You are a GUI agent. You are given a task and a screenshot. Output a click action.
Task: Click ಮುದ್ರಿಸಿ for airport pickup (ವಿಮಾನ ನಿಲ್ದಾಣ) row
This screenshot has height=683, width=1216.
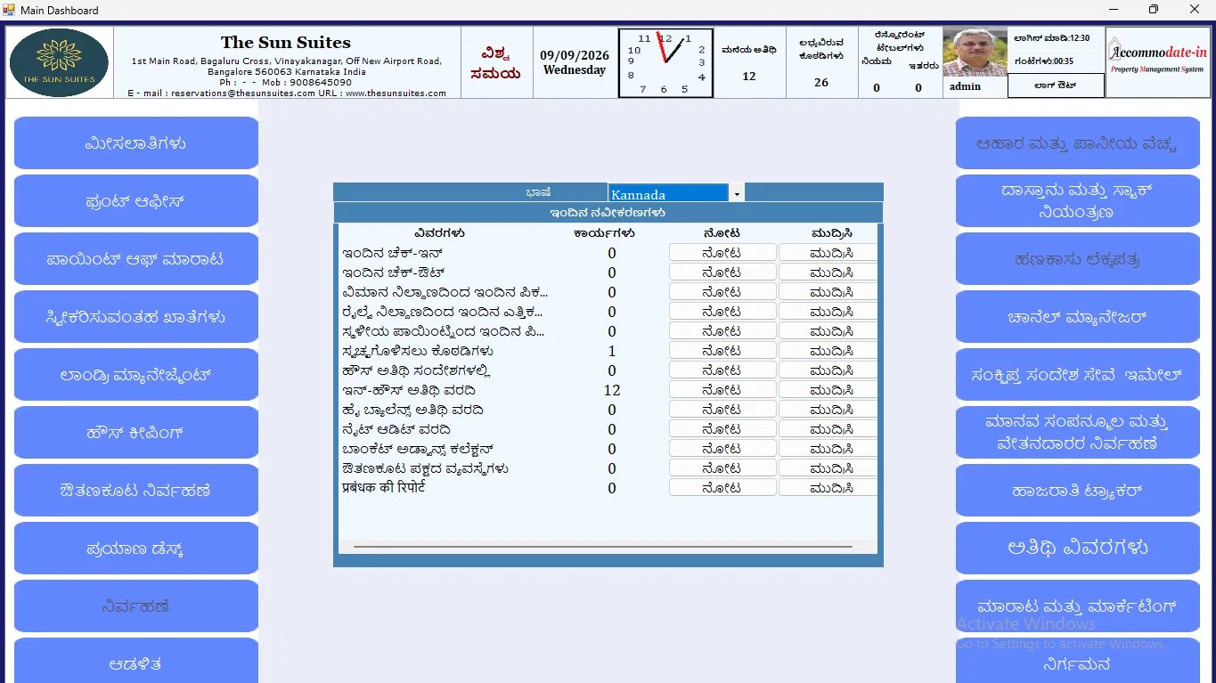tap(828, 292)
